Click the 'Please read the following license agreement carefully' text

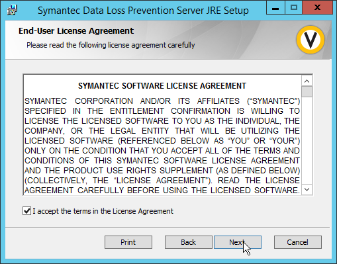111,45
